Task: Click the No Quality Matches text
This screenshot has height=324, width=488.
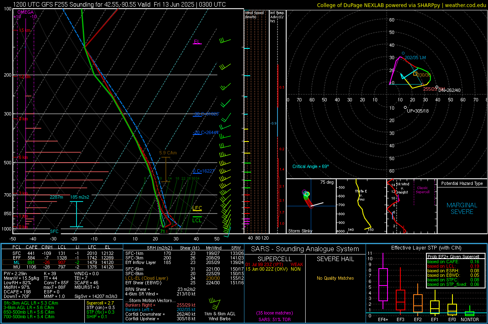Action: click(335, 278)
